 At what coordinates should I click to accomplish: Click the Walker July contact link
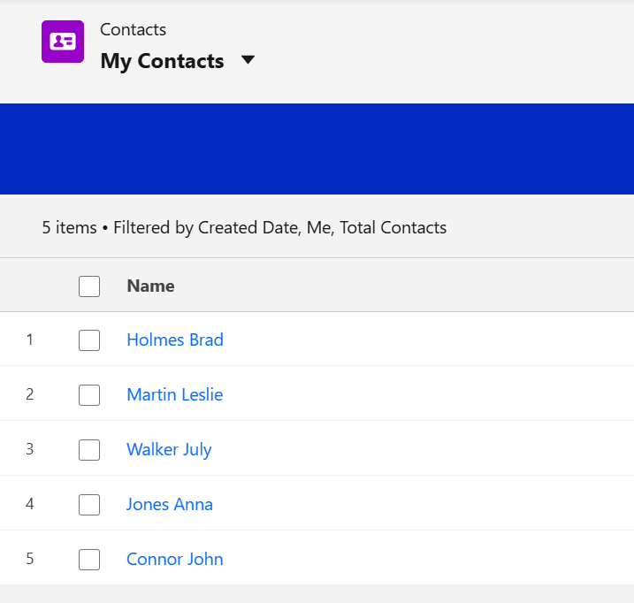[x=169, y=449]
